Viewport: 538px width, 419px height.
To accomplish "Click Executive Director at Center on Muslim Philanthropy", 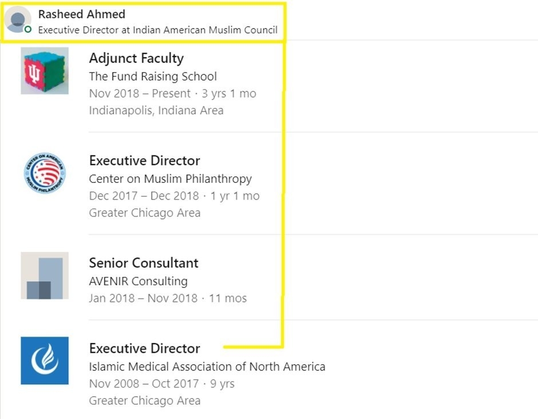I will coord(144,161).
